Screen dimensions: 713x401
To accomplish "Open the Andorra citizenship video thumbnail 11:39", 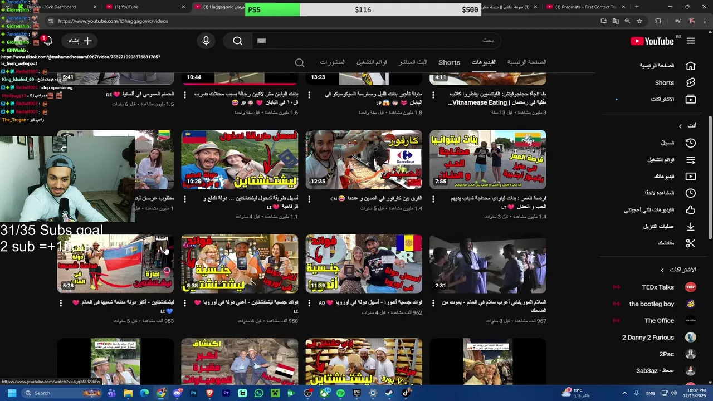I will pyautogui.click(x=364, y=264).
